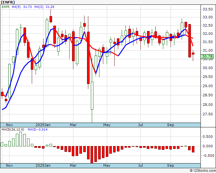The width and height of the screenshot is (216, 173).
Task: Click Jul on the price chart date axis
Action: coord(140,125)
